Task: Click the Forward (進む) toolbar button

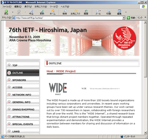Action: [x=19, y=12]
